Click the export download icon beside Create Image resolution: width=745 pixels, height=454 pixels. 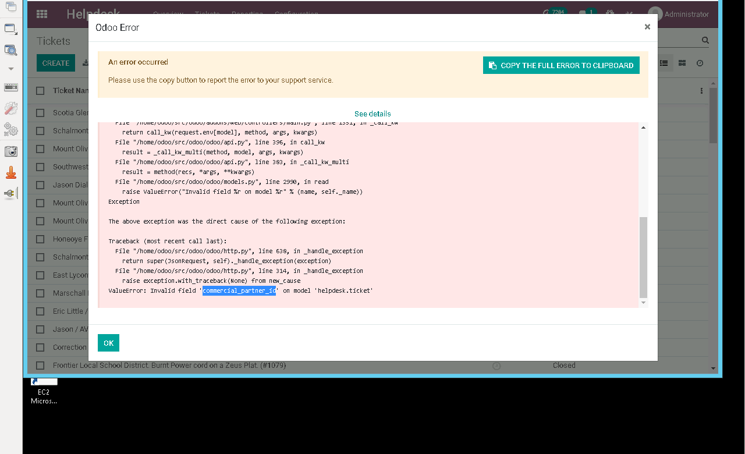tap(86, 63)
